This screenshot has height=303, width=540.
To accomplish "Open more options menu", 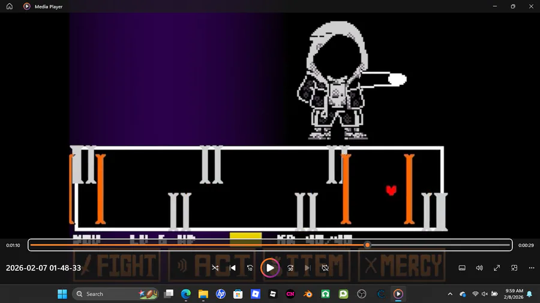I will tap(532, 268).
